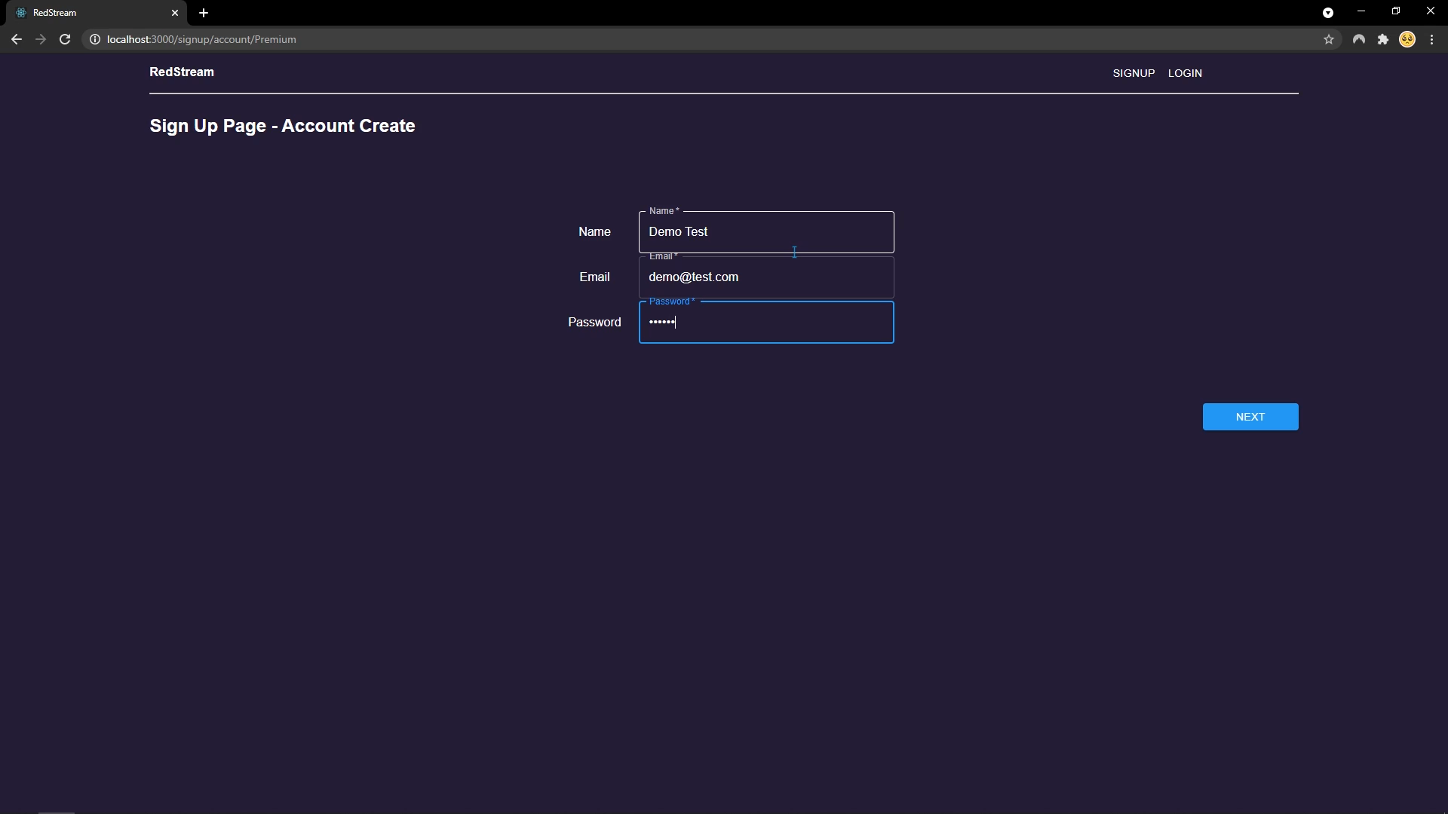This screenshot has width=1448, height=814.
Task: Reload the page with the refresh icon
Action: coord(65,39)
